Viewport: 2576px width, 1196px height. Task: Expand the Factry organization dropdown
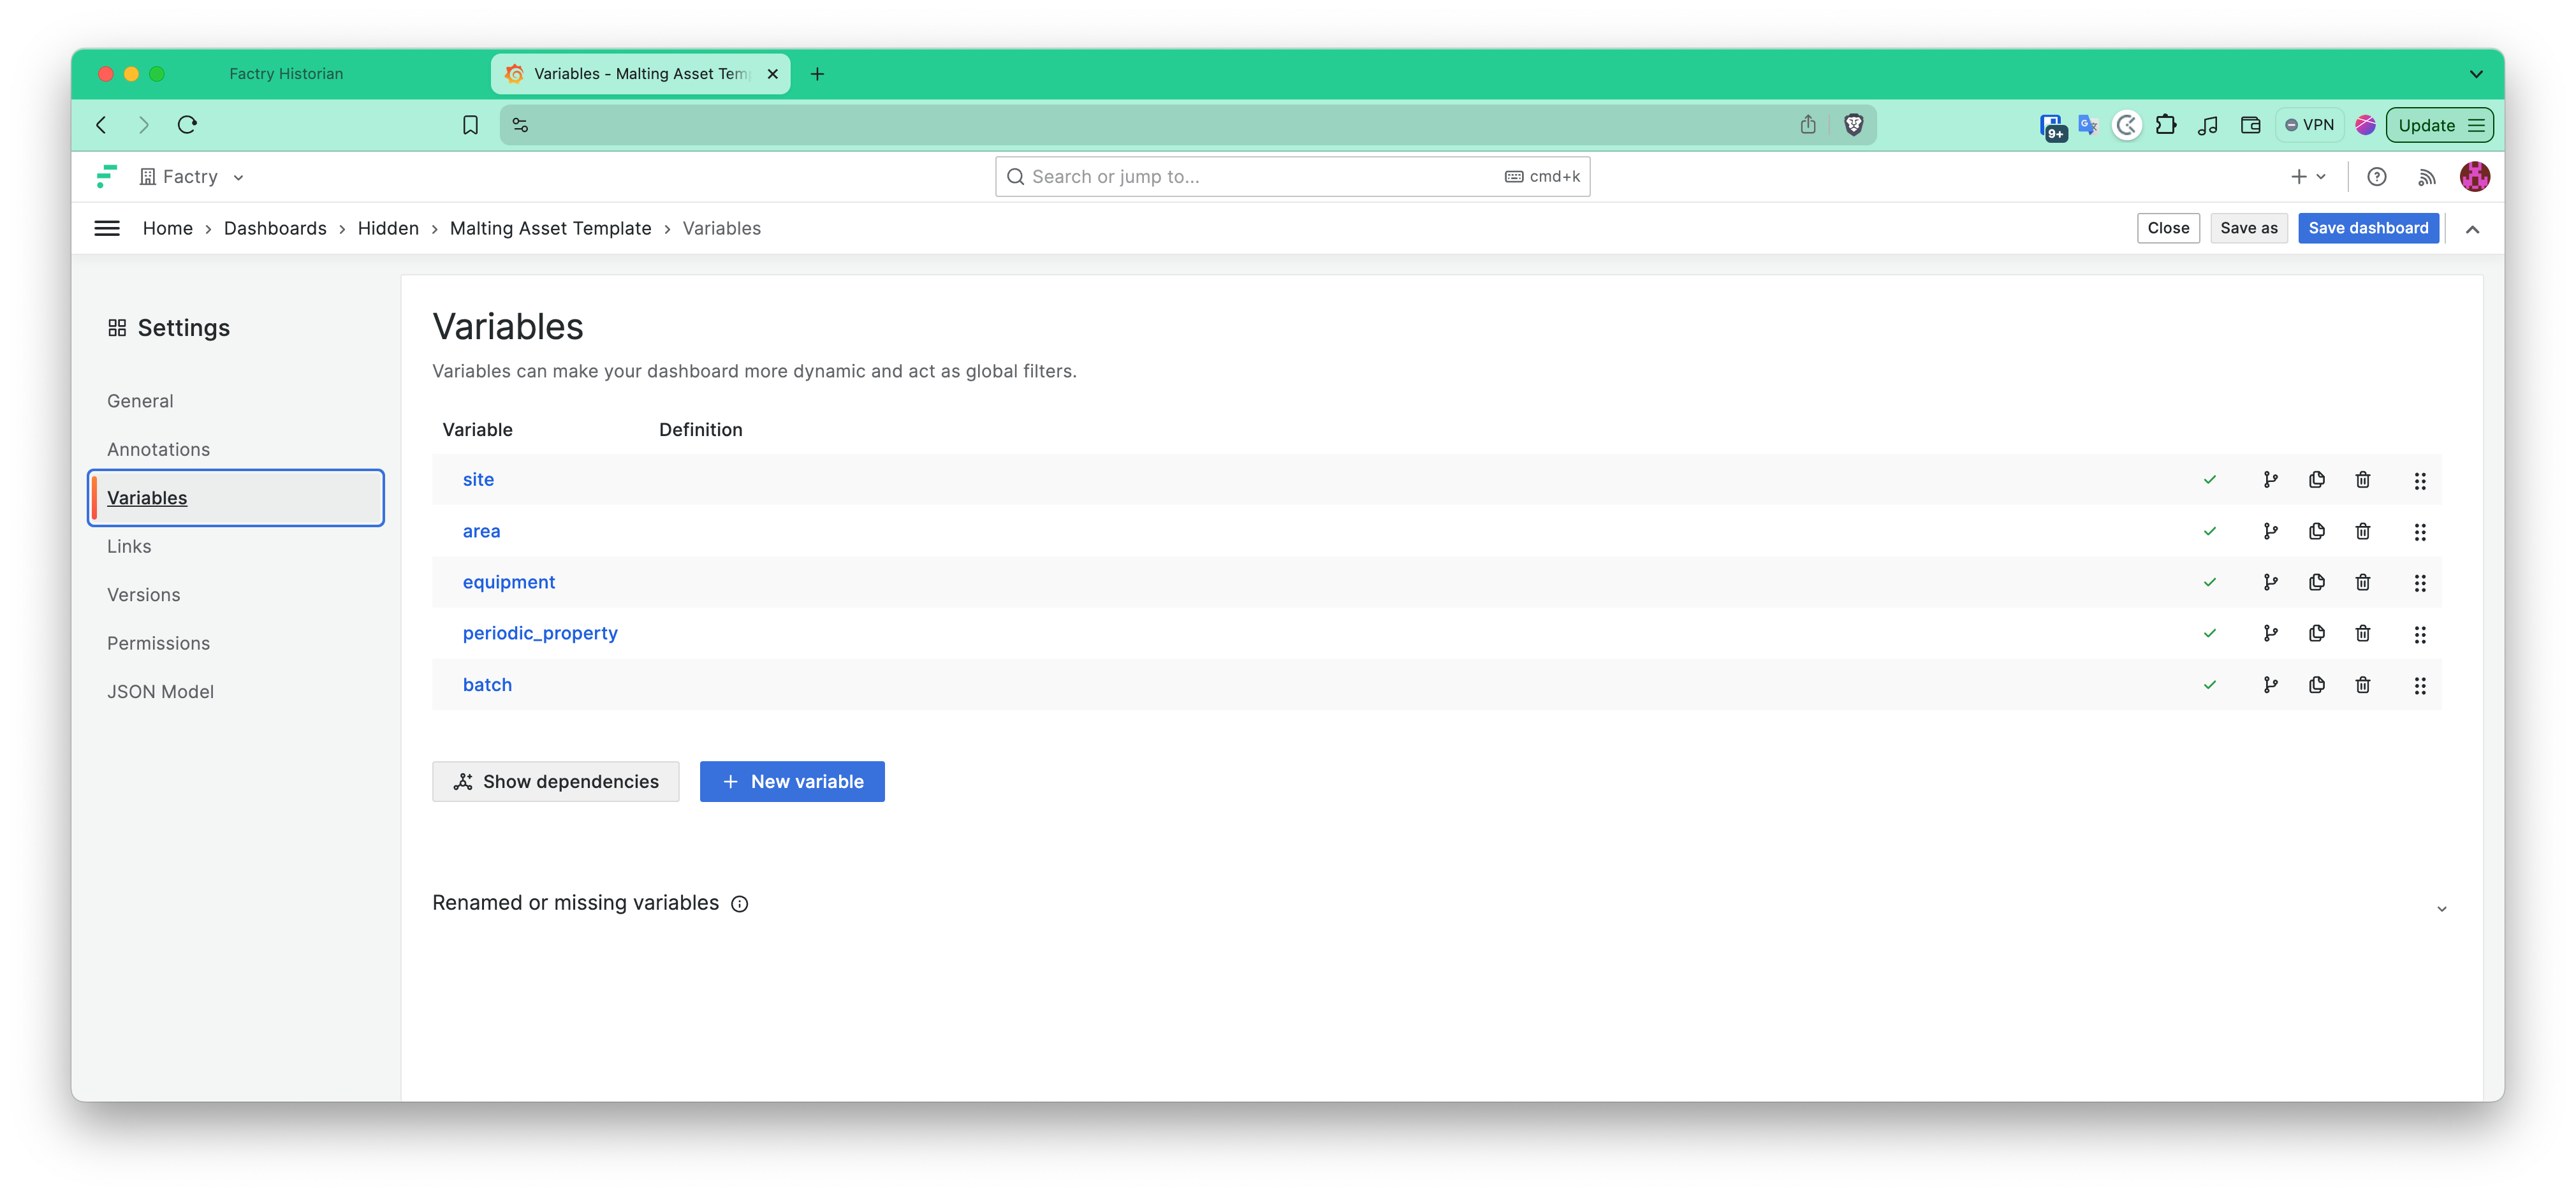pyautogui.click(x=192, y=177)
